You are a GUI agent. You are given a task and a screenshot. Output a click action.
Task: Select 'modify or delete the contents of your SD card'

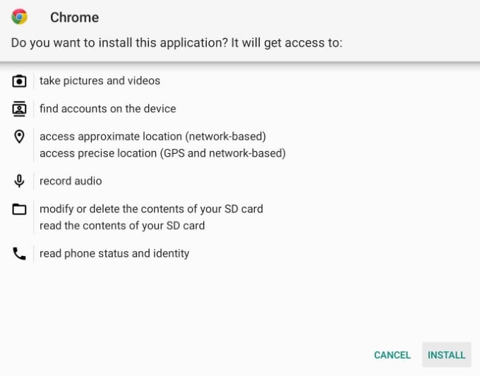(151, 209)
